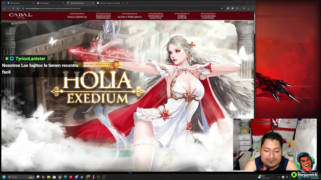Open the tab search dropdown arrow
The height and width of the screenshot is (180, 321).
pos(4,3)
